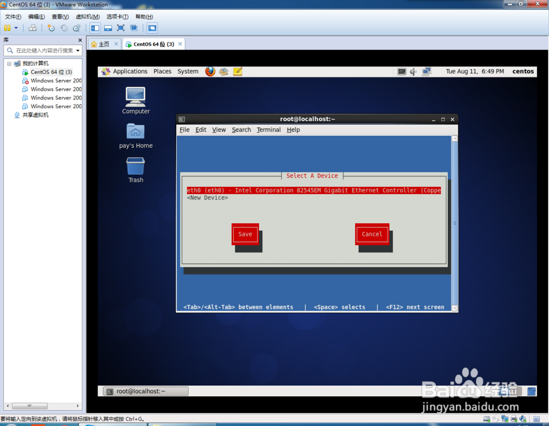Click the date and time clock
Viewport: 549px width, 426px height.
(475, 71)
